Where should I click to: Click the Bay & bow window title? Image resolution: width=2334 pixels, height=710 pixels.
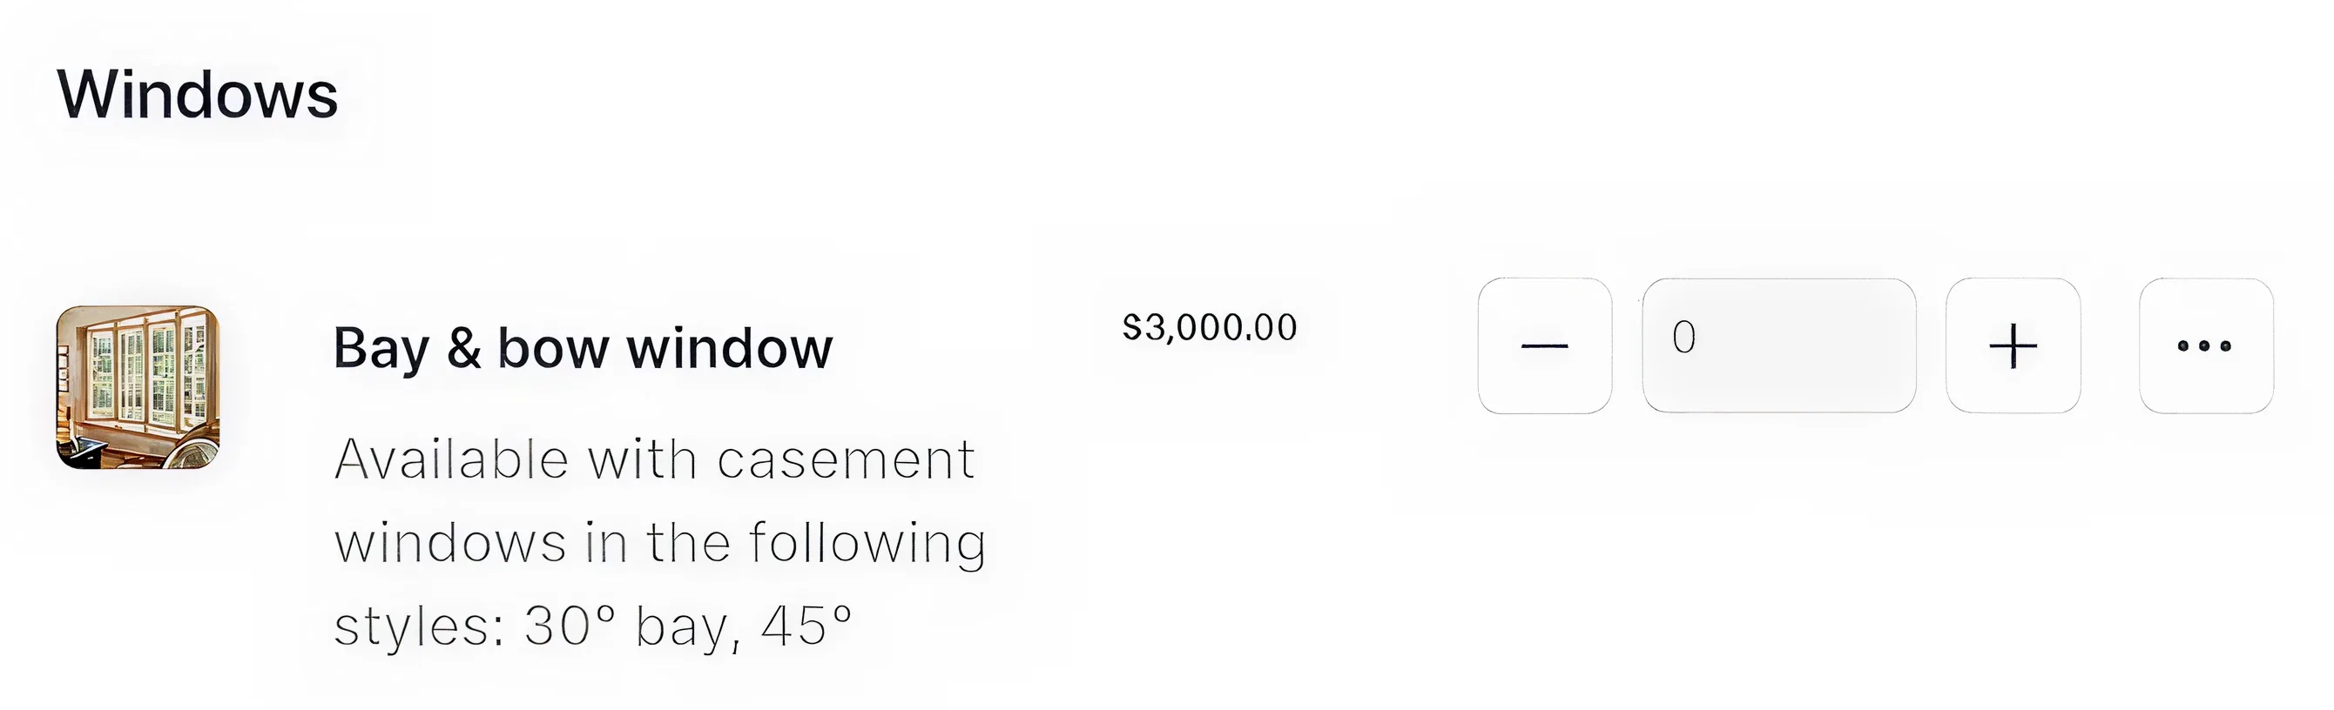point(583,349)
